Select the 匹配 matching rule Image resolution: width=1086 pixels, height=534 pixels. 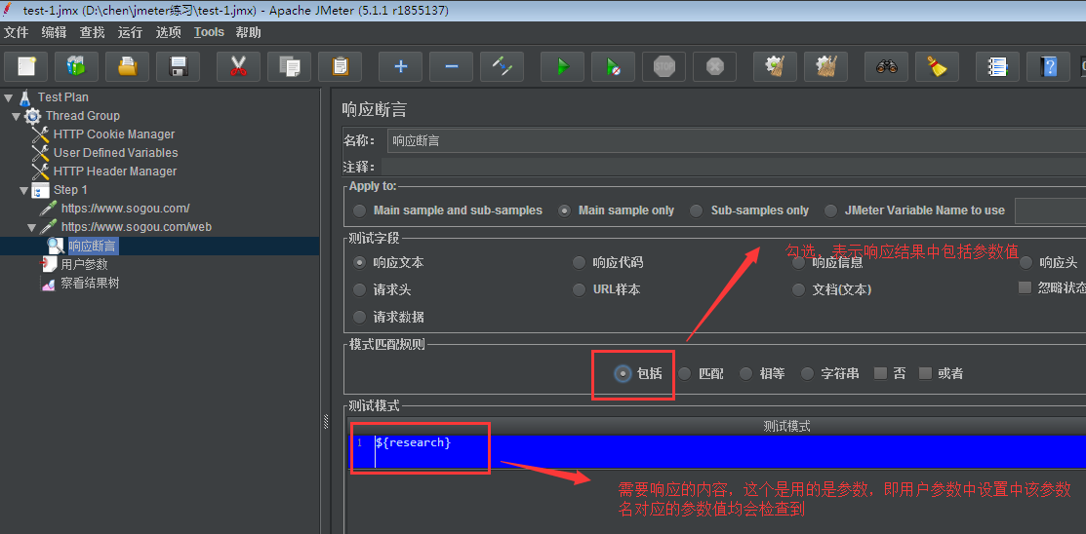[701, 373]
